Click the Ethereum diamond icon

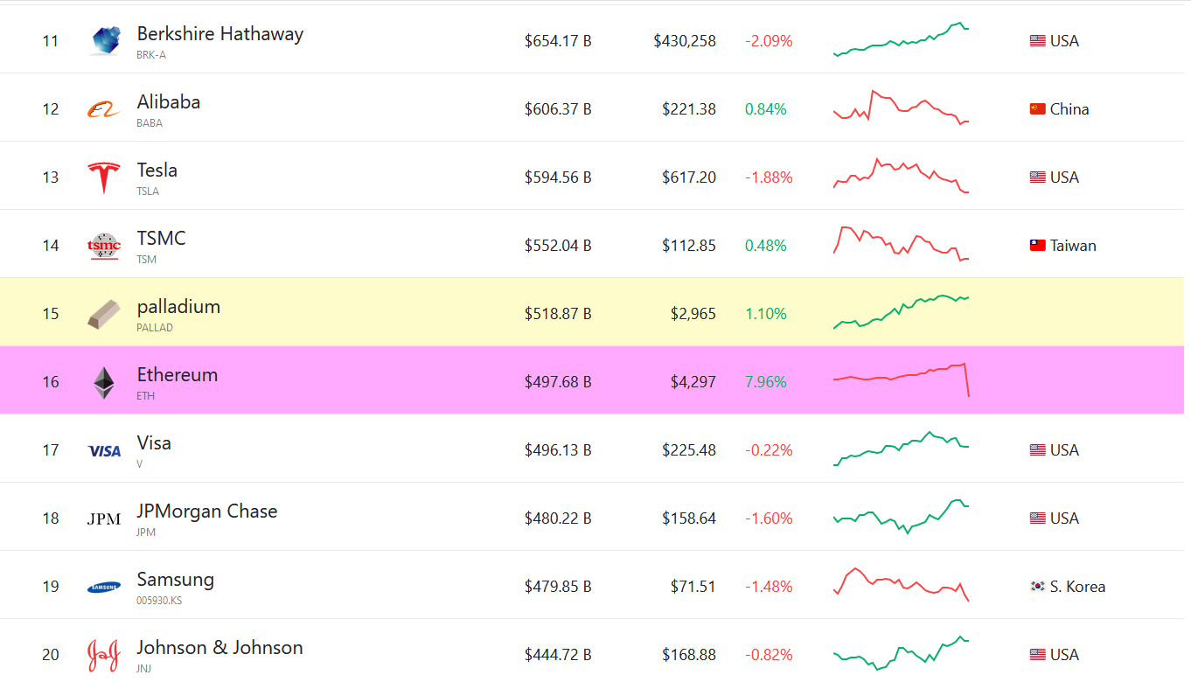tap(104, 383)
